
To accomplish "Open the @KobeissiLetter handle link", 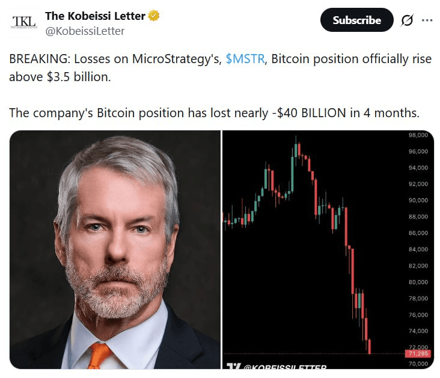I will coord(85,31).
